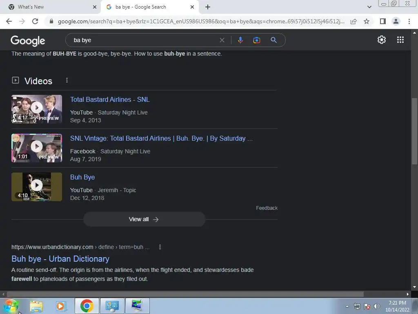Close the ba bye Google Search tab
418x314 pixels.
(x=192, y=7)
